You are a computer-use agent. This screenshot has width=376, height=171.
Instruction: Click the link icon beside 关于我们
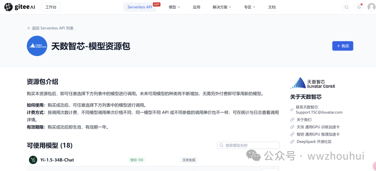coord(292,119)
